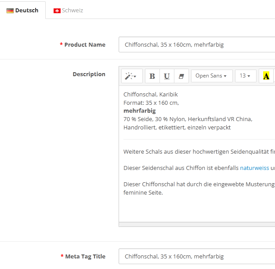Open the font size 13 dropdown
The image size is (275, 269).
click(245, 76)
